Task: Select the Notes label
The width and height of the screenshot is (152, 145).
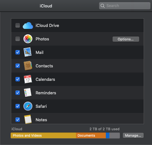Action: [41, 120]
